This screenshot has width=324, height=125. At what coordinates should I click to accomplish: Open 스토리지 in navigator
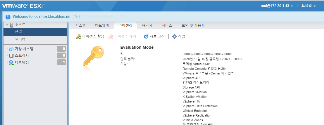[22, 56]
